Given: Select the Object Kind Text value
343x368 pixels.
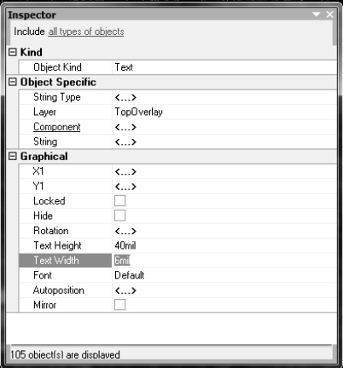Looking at the screenshot, I should click(x=224, y=67).
